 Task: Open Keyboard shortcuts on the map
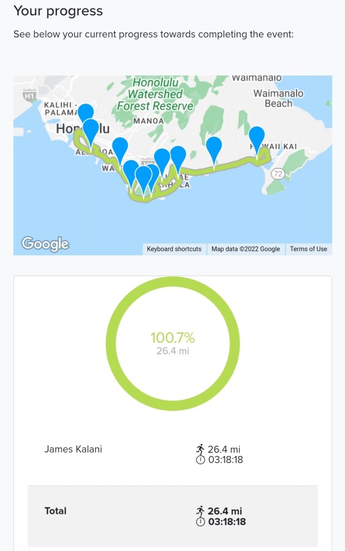tap(174, 249)
